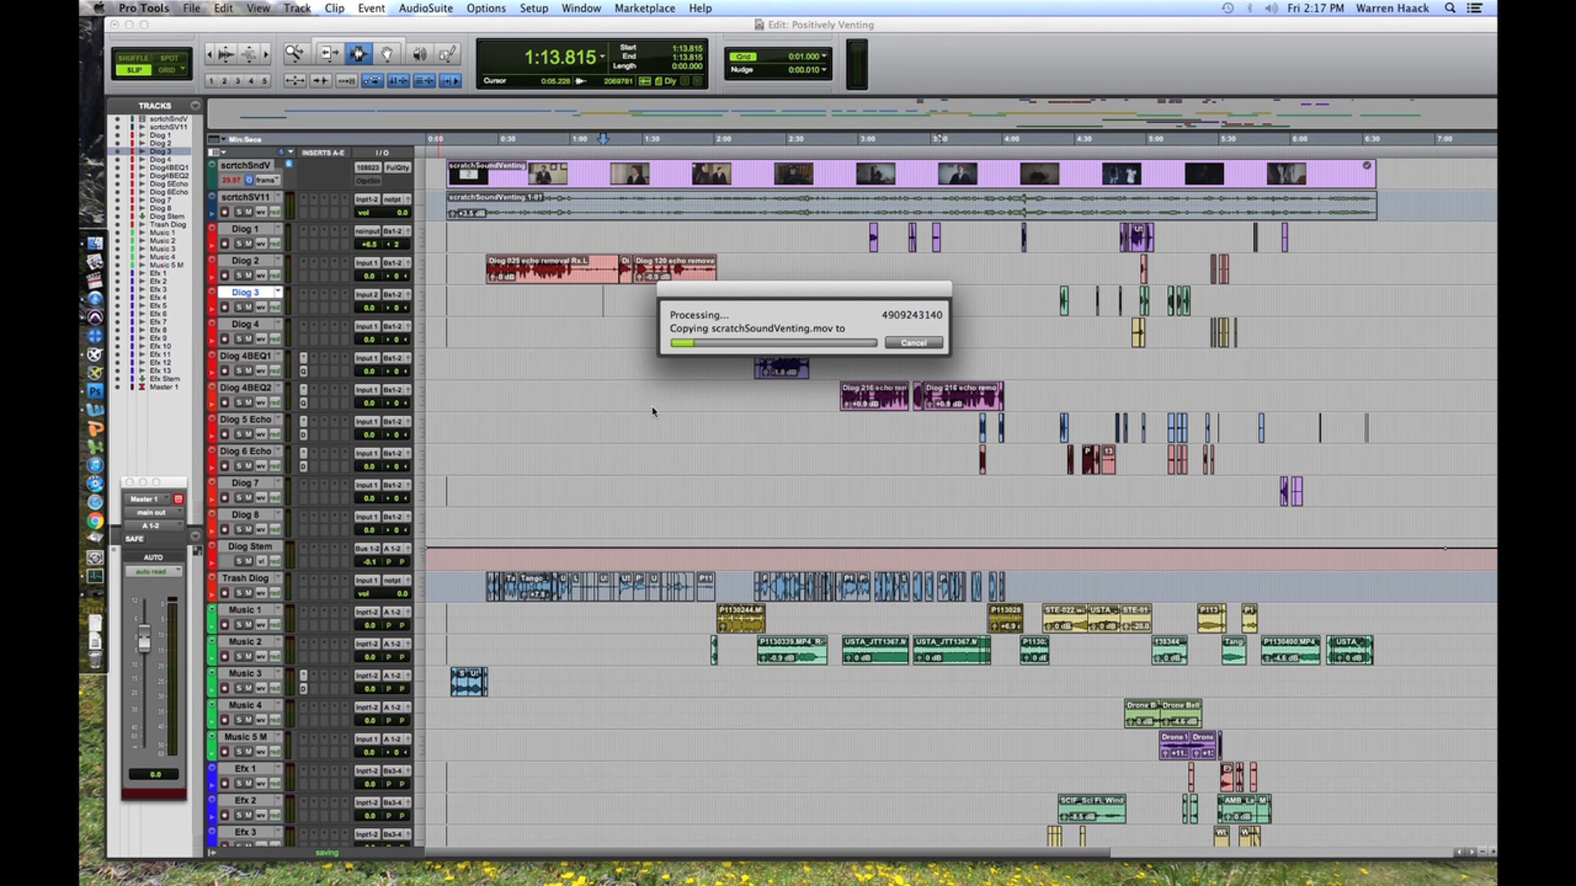Mute the Music 2 track
The width and height of the screenshot is (1576, 886).
click(x=248, y=656)
